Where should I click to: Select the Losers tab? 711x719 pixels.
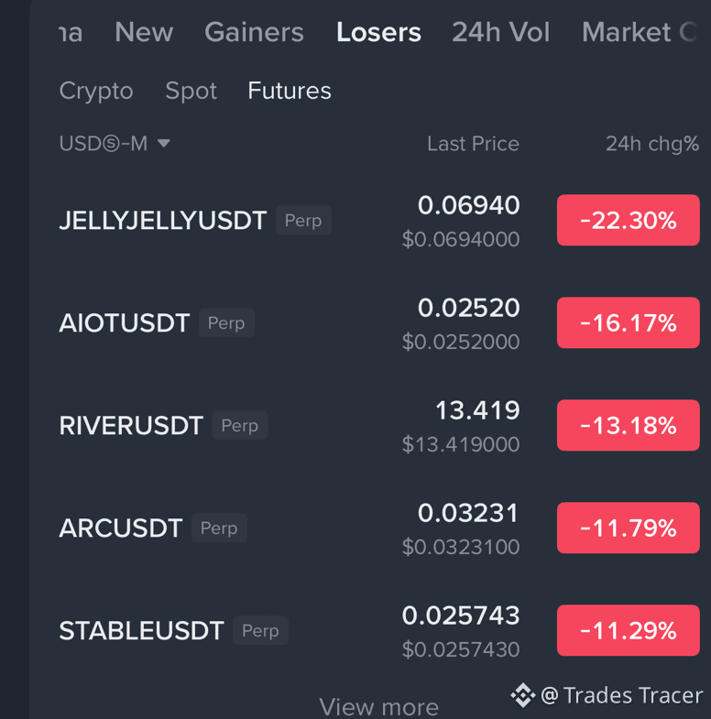(378, 32)
